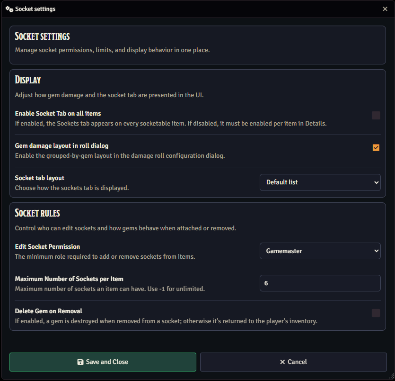Open the Socket tab layout dropdown
Image resolution: width=395 pixels, height=381 pixels.
coord(320,182)
